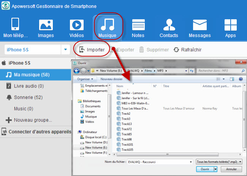Image resolution: width=247 pixels, height=176 pixels.
Task: Click MP3 in the address path
Action: (x=160, y=71)
